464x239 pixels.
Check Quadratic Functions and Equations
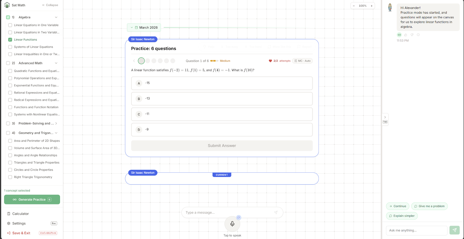pos(10,71)
